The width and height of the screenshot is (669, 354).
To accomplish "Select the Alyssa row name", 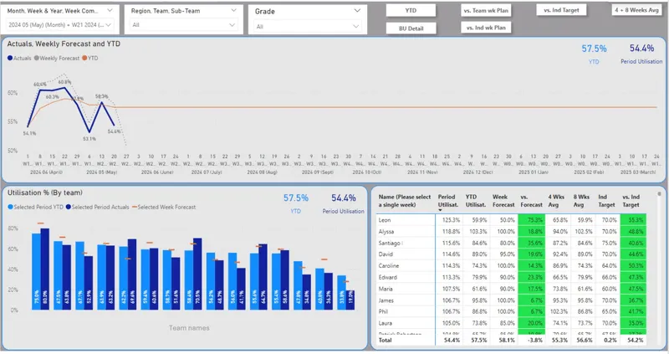I will click(386, 232).
